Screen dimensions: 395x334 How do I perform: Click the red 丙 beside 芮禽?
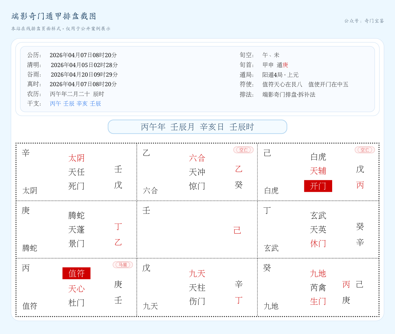[x=346, y=284]
